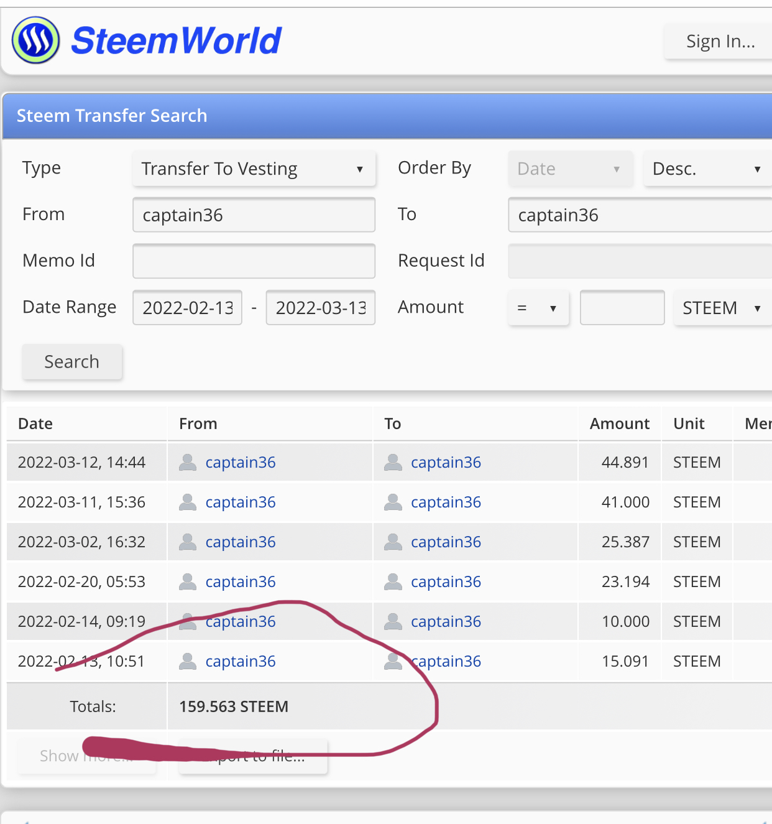Click To avatar icon in 2022-03-02 row
The height and width of the screenshot is (824, 772).
pyautogui.click(x=393, y=542)
